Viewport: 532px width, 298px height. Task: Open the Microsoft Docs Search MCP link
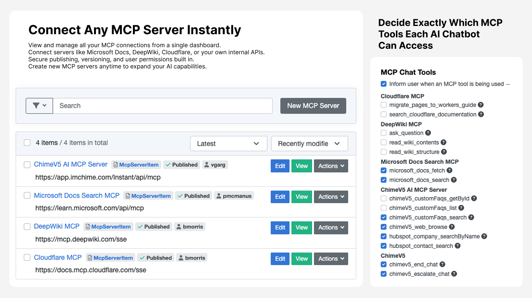tap(77, 195)
